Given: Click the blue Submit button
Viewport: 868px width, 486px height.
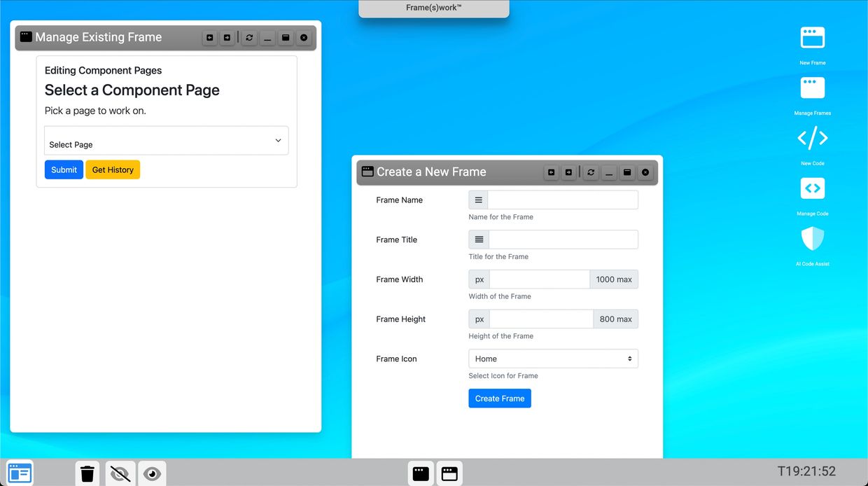Looking at the screenshot, I should tap(64, 169).
